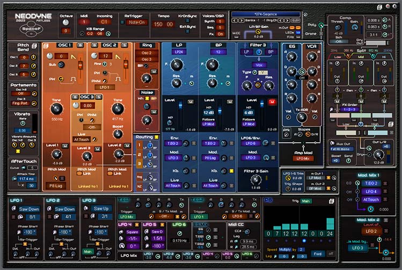Click the EG Attack knob
402x270 pixels.
[x=292, y=57]
